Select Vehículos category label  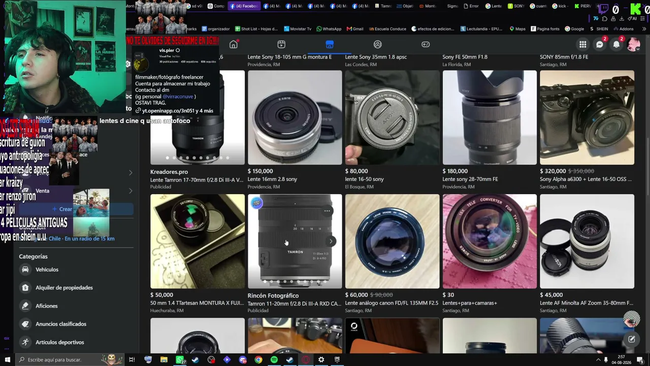pyautogui.click(x=47, y=269)
